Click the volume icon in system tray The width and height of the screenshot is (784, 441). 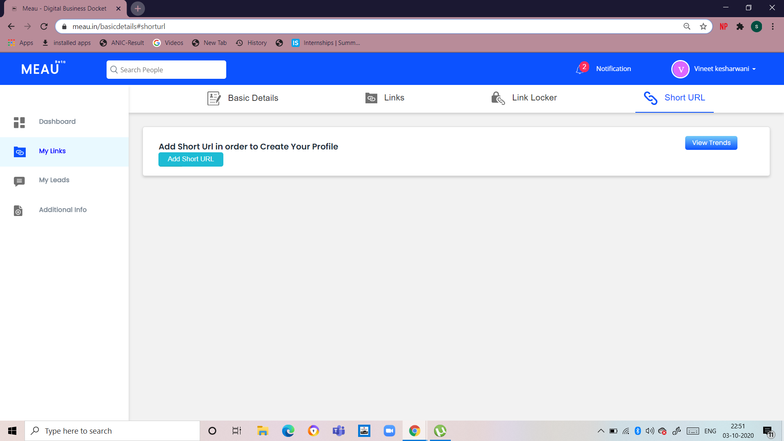point(650,431)
